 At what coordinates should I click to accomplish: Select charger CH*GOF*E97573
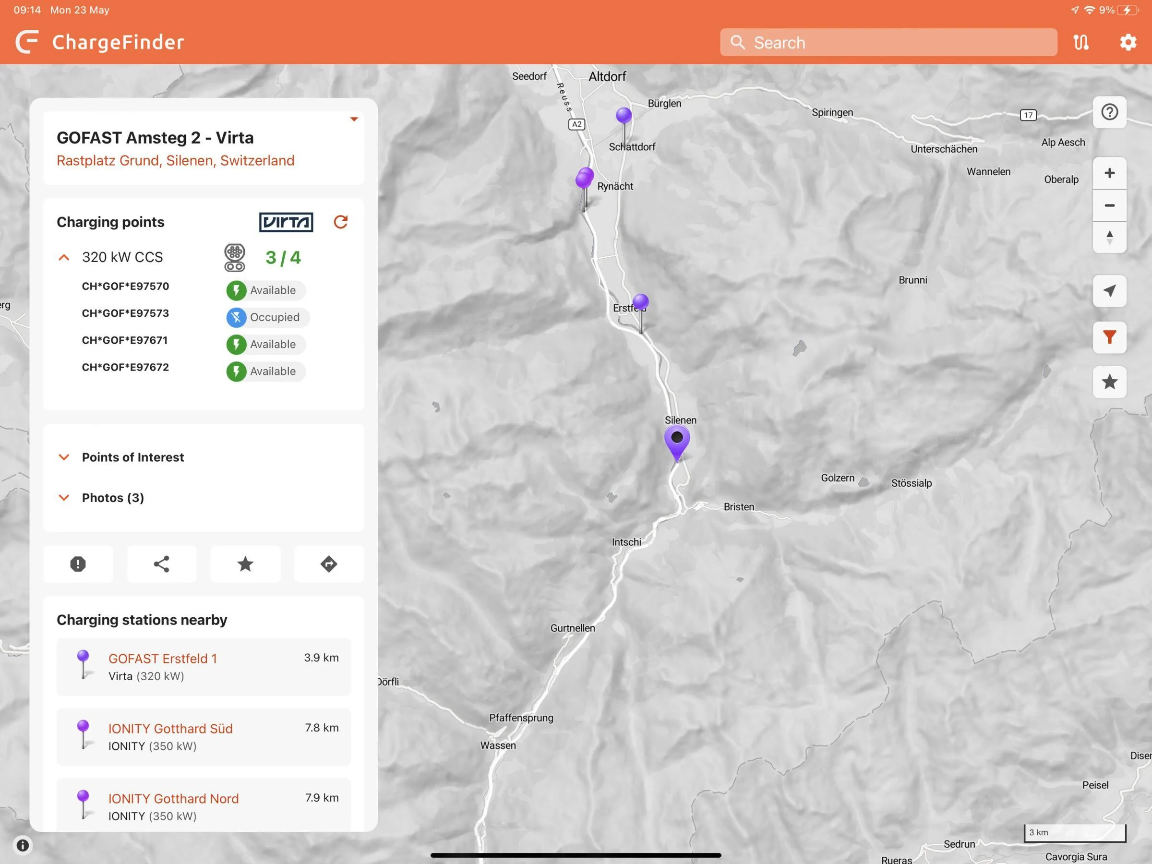pyautogui.click(x=125, y=313)
